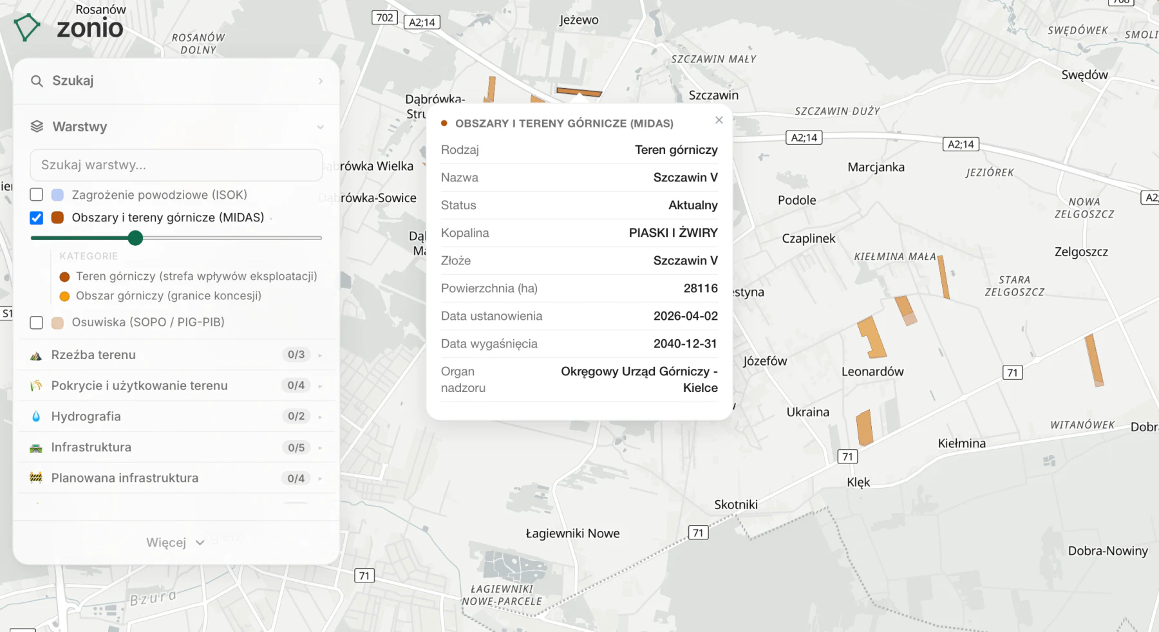Click the Szukaj warstwy search field

coord(176,165)
